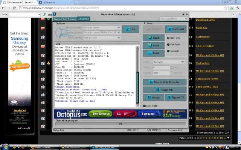Viewport: 241px width, 150px height.
Task: Open the Device model dropdown
Action: [x=102, y=33]
